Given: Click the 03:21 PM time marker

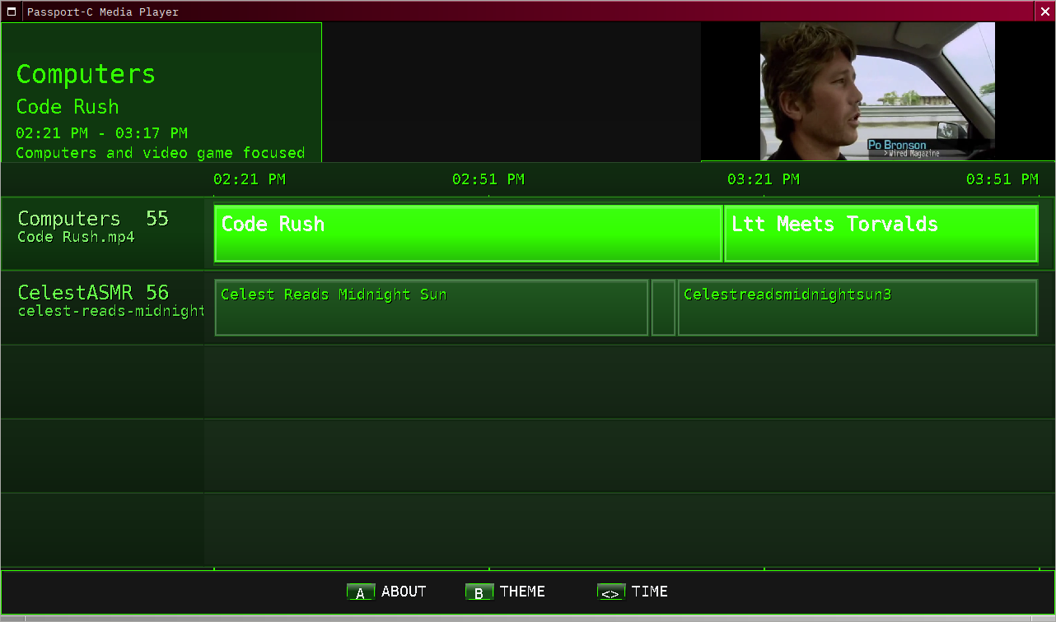Looking at the screenshot, I should [x=764, y=179].
